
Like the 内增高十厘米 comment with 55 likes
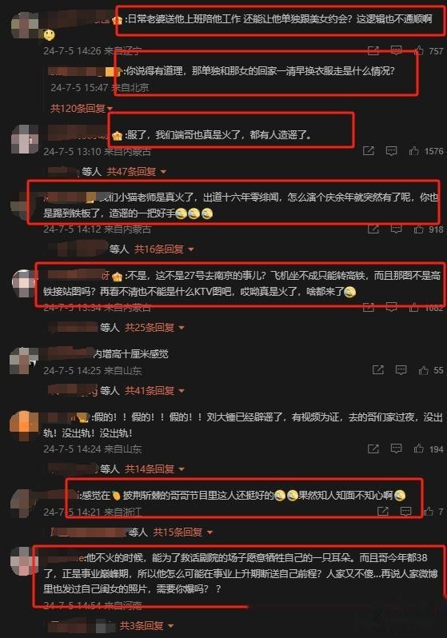pos(424,370)
